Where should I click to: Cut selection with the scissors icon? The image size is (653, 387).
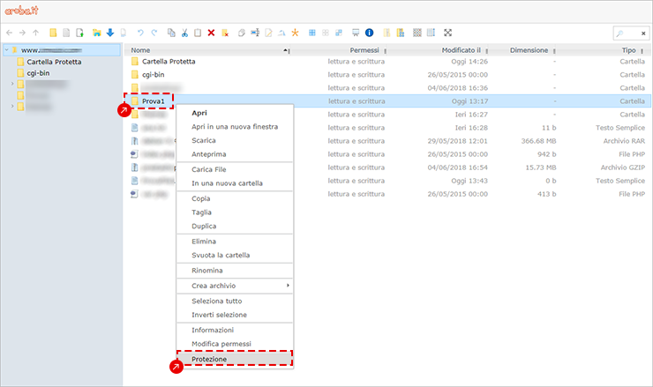tap(184, 33)
